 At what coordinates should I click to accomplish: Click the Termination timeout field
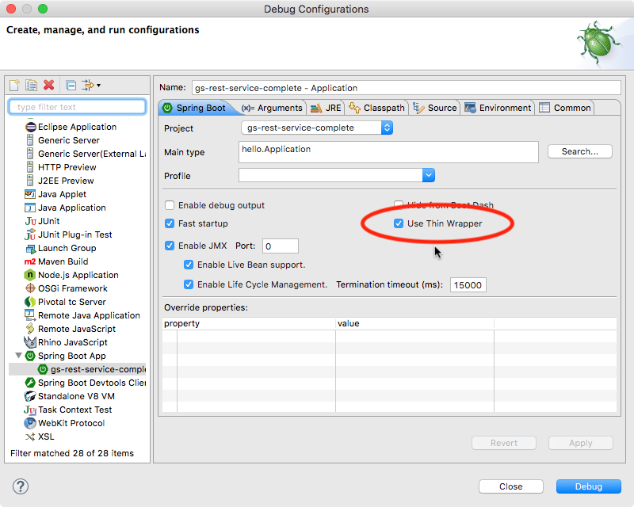point(468,285)
